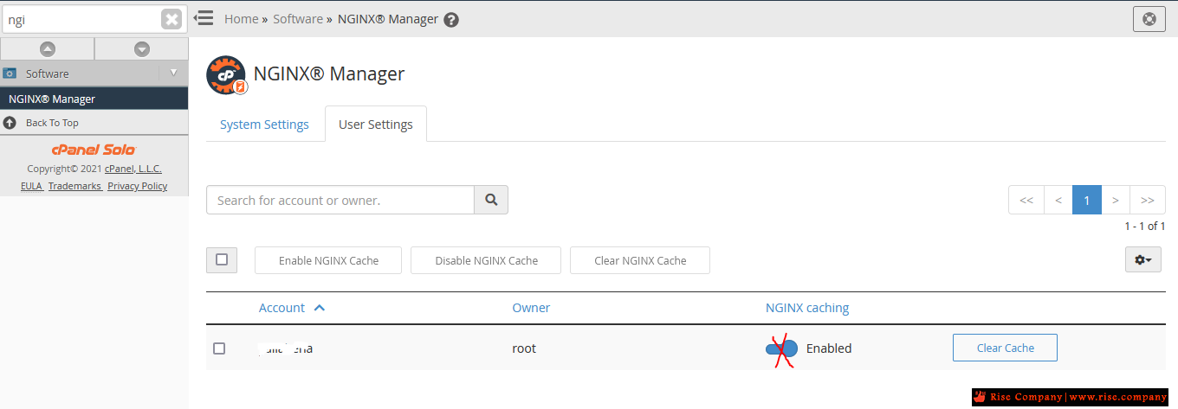Screen dimensions: 1178x409
Task: Go to previous results page
Action: pyautogui.click(x=1058, y=200)
